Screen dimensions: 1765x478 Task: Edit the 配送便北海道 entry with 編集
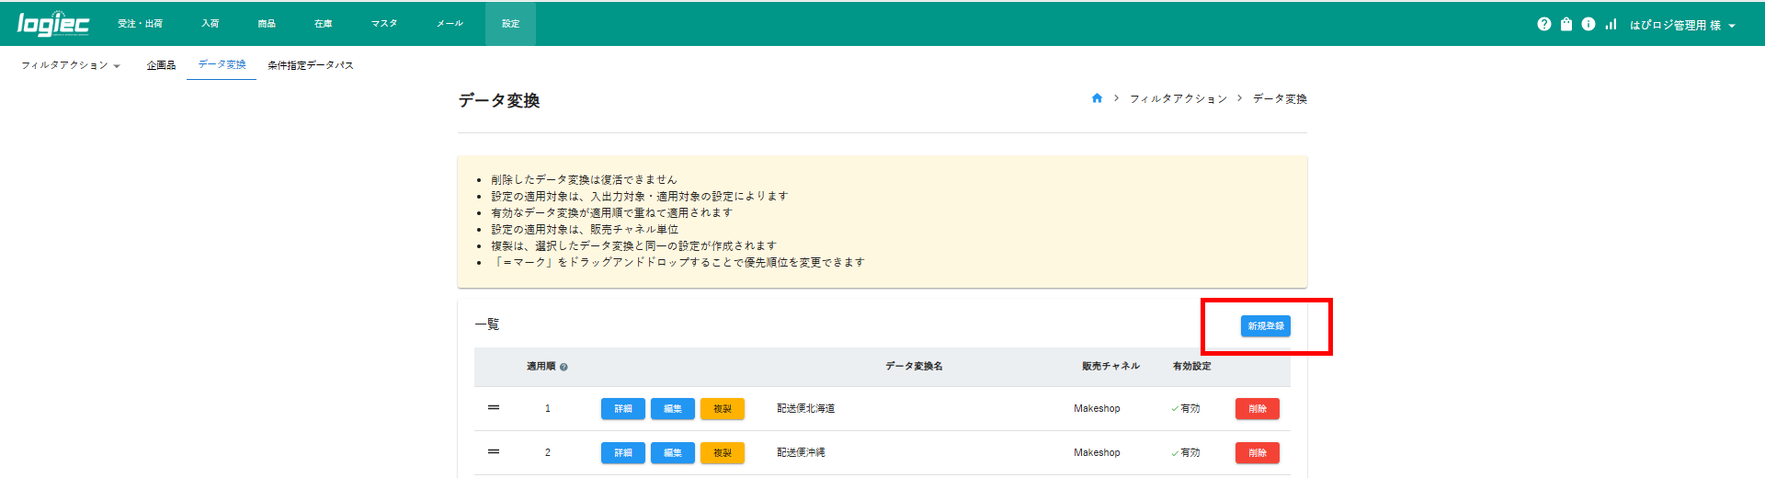[x=672, y=409]
